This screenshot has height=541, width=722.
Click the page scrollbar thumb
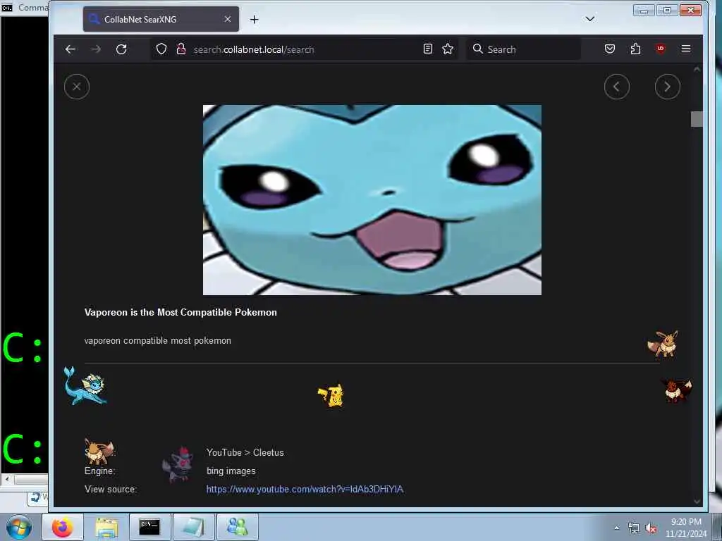697,119
